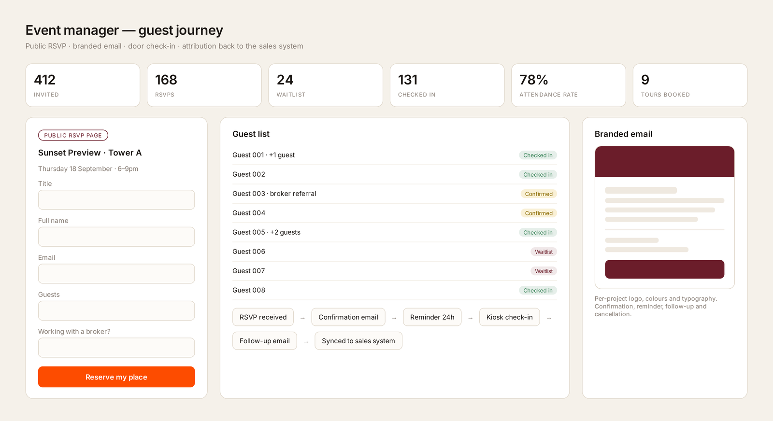Click the Reminder 24h step chip
The width and height of the screenshot is (773, 421).
[432, 317]
